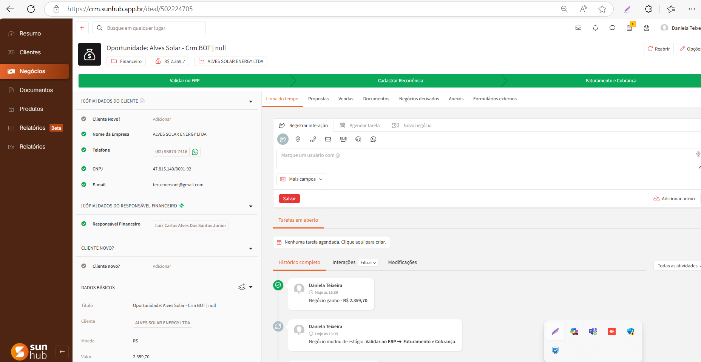Expand the Mais campos dropdown
Image resolution: width=701 pixels, height=362 pixels.
301,179
